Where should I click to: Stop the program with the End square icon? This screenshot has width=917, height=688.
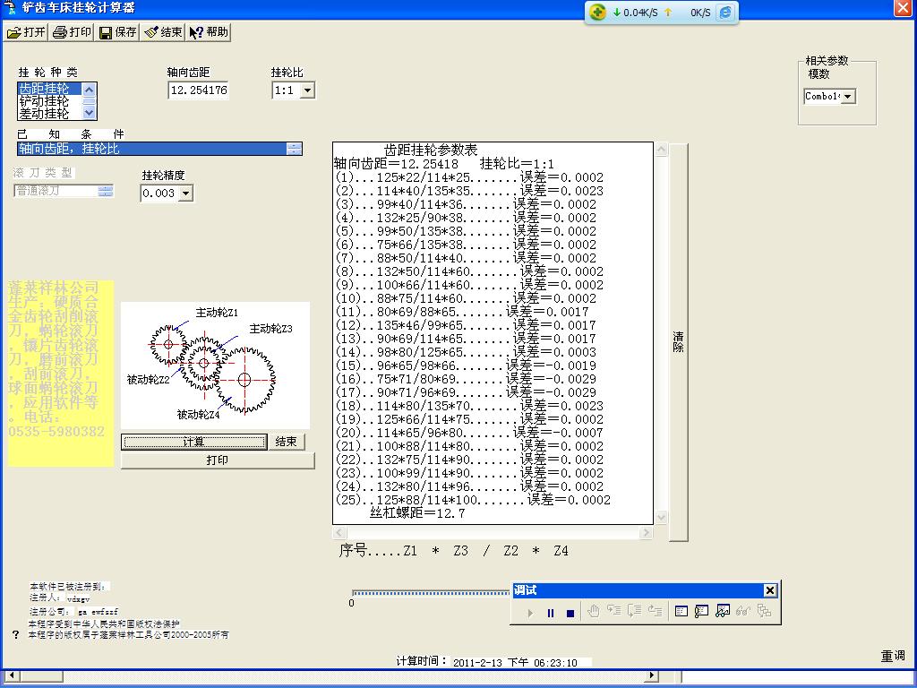click(570, 613)
